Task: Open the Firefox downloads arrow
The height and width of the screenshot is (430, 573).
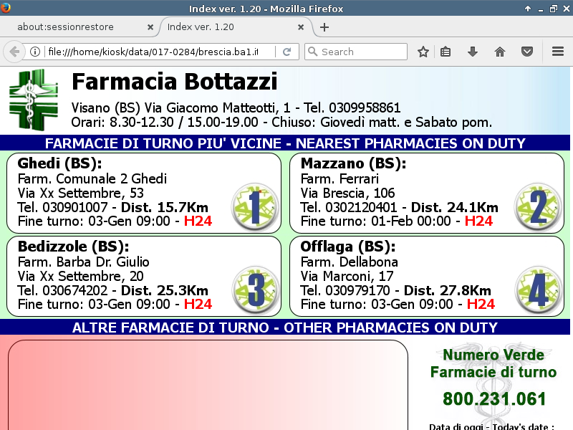Action: 473,52
